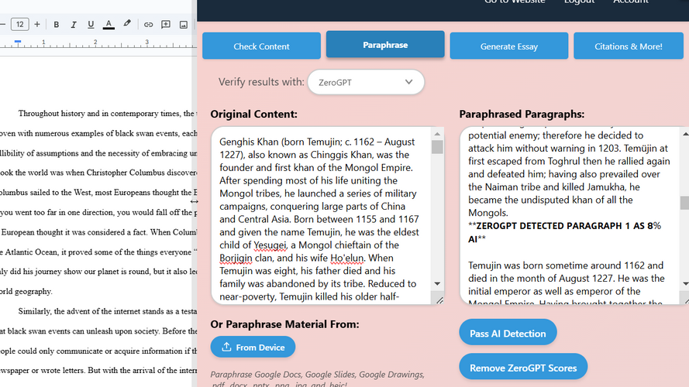Viewport: 689px width, 387px height.
Task: Click the sidebar resize handle arrow
Action: pos(195,201)
